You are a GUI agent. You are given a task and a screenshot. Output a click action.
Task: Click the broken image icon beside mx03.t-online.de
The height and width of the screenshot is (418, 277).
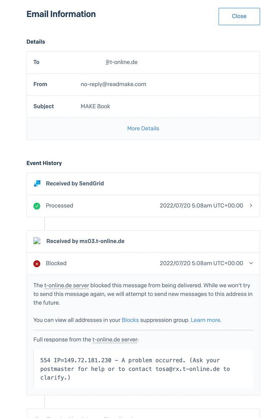tap(37, 241)
